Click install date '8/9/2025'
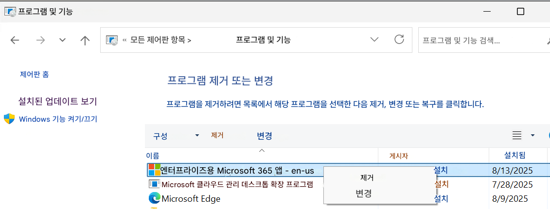The height and width of the screenshot is (209, 550). [510, 199]
